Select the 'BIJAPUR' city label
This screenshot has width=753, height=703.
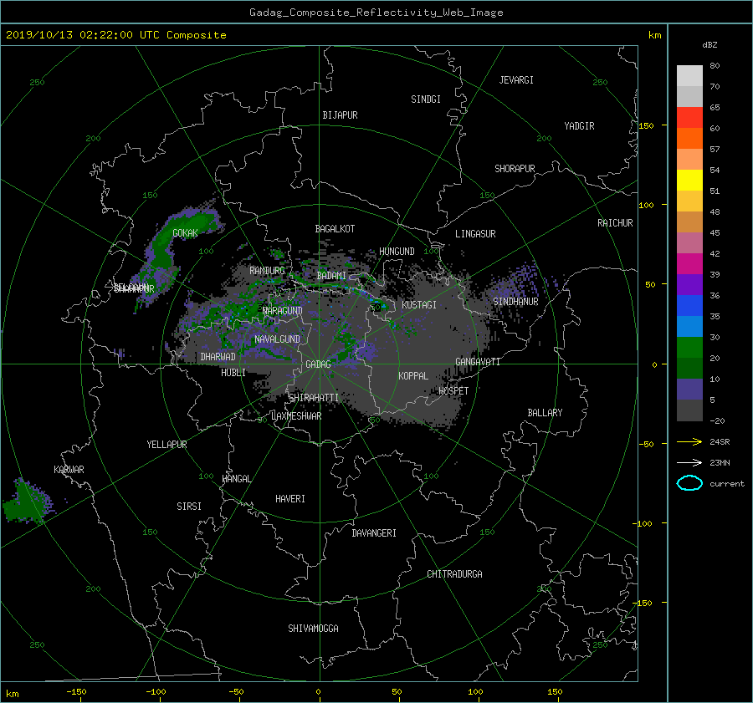[340, 115]
